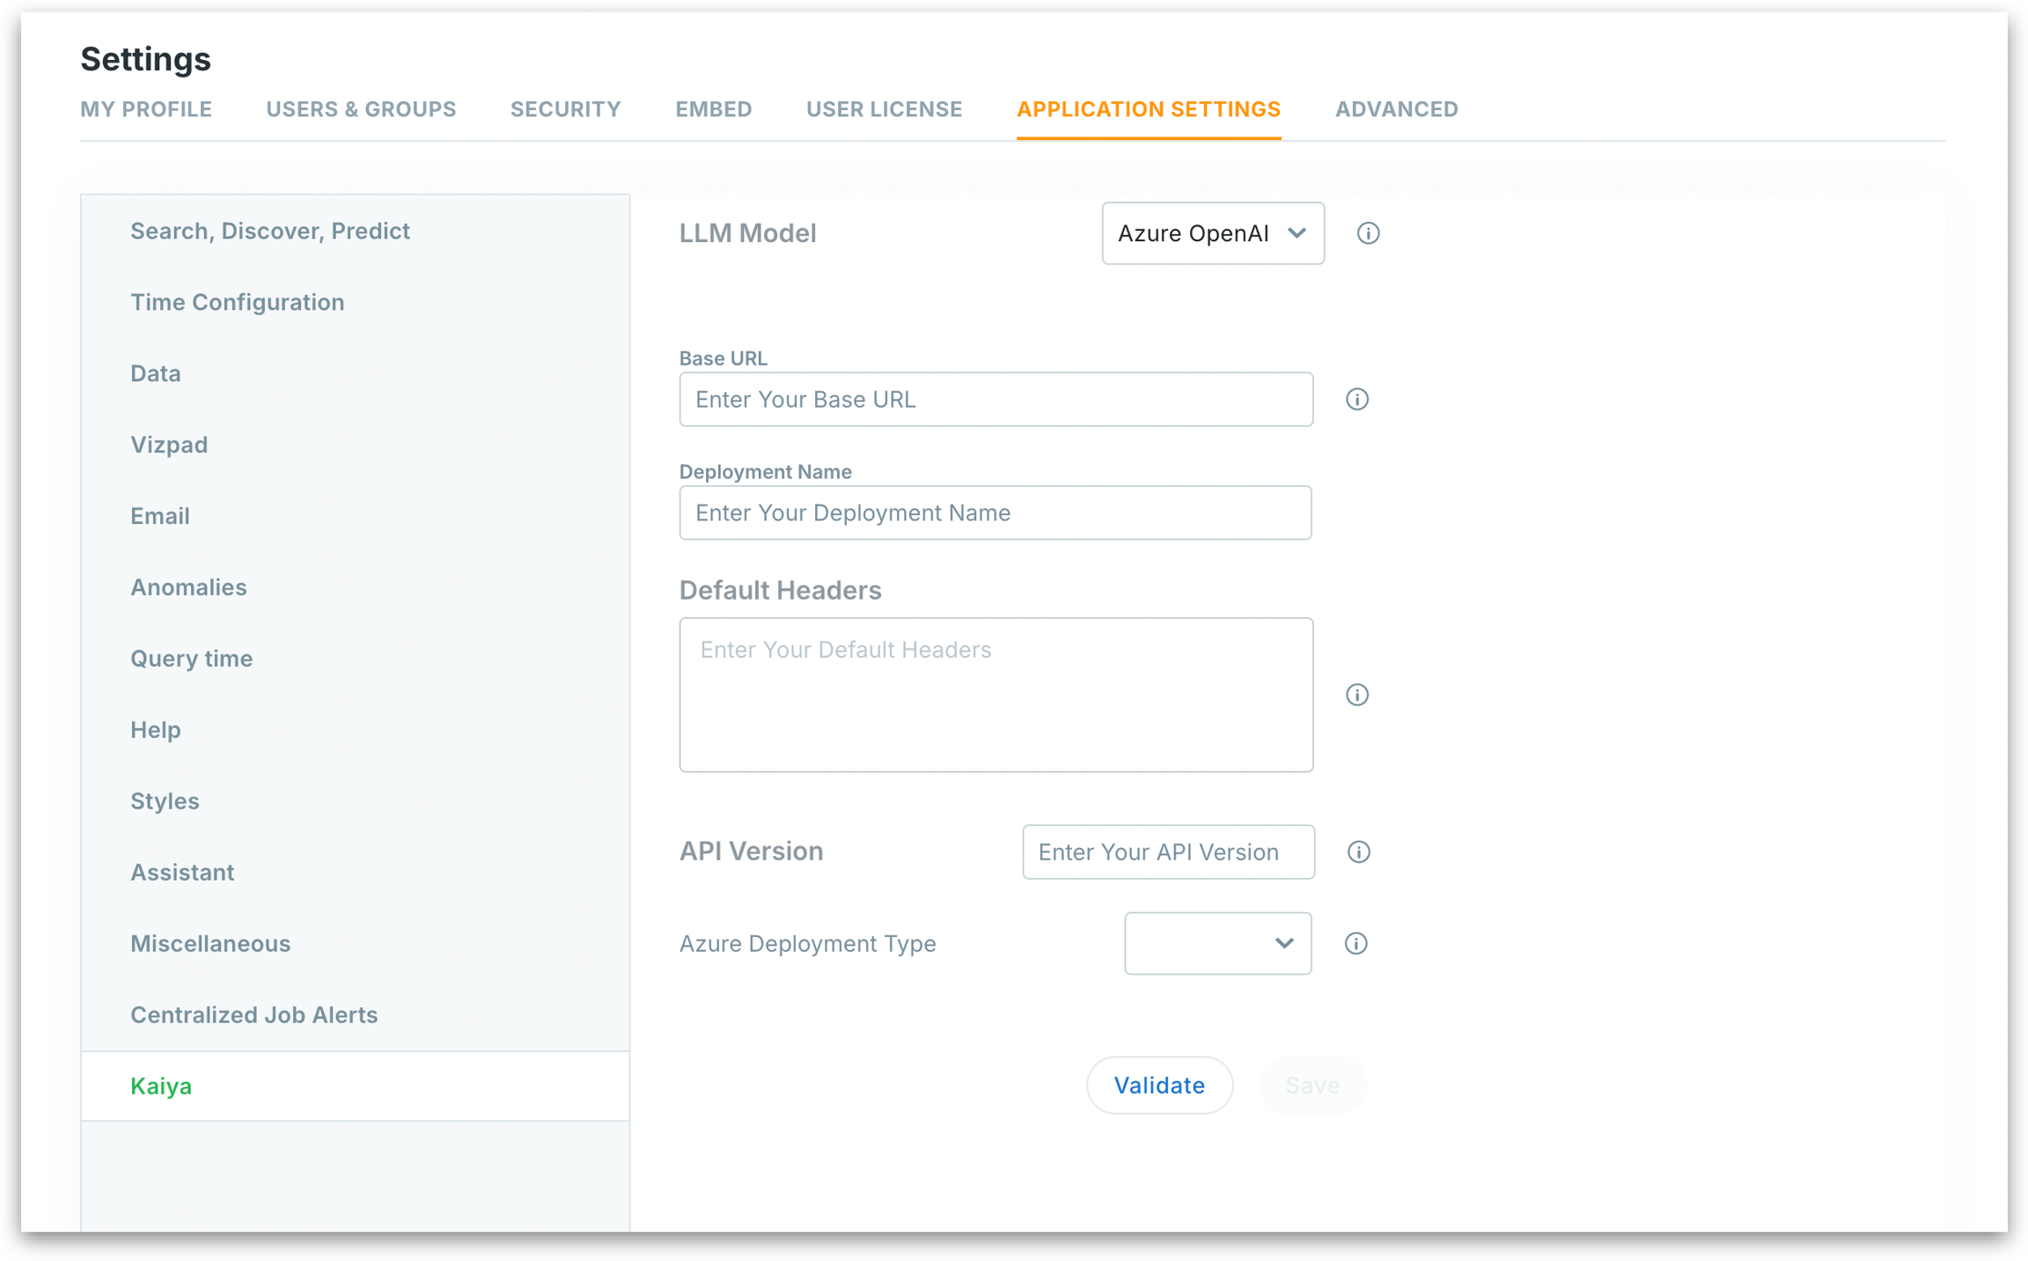2028x1261 pixels.
Task: Select Vizpad in the settings sidebar
Action: pos(169,445)
